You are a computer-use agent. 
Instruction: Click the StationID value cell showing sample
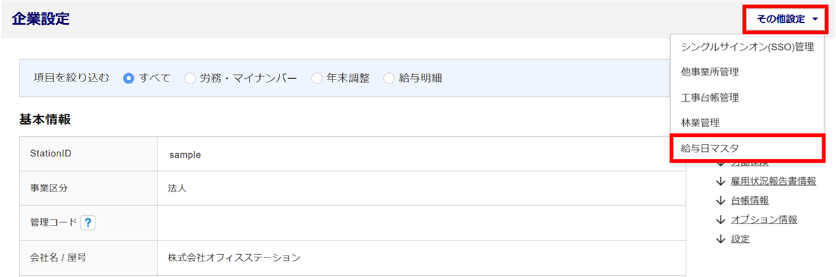tap(185, 154)
